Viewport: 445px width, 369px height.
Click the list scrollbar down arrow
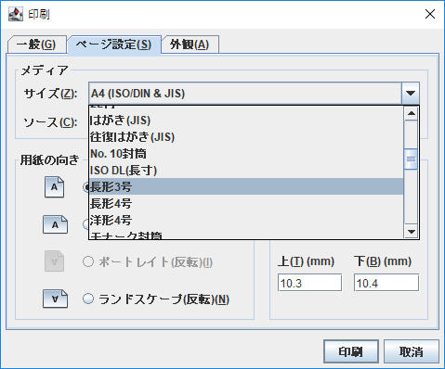[x=412, y=231]
